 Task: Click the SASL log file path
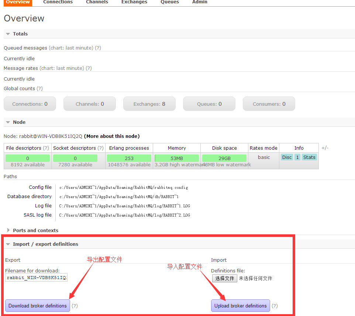point(124,215)
